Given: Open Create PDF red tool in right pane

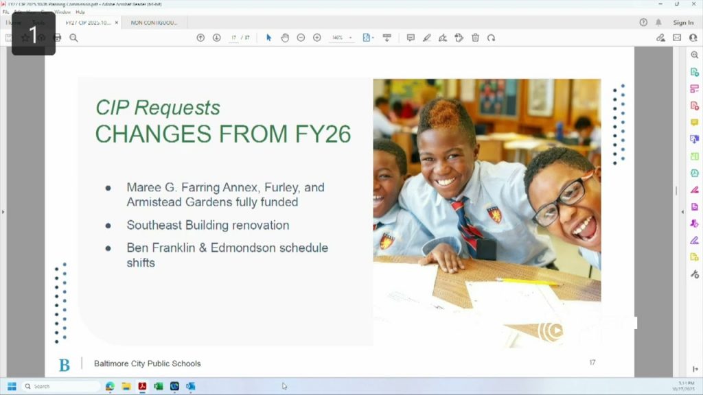Looking at the screenshot, I should tap(695, 106).
